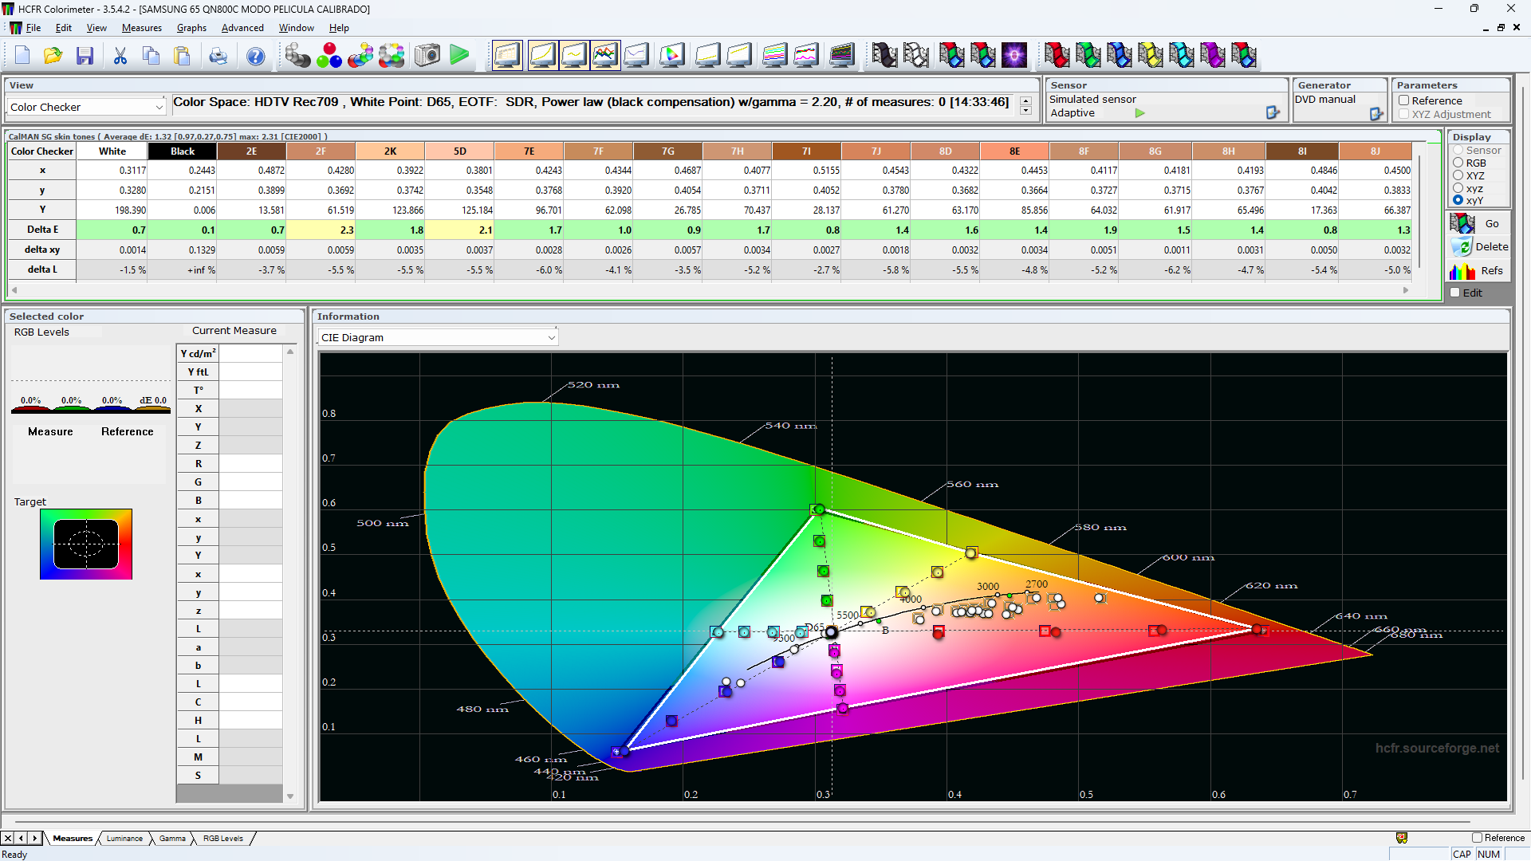Switch to the Gamma tab
The width and height of the screenshot is (1531, 861).
(171, 838)
